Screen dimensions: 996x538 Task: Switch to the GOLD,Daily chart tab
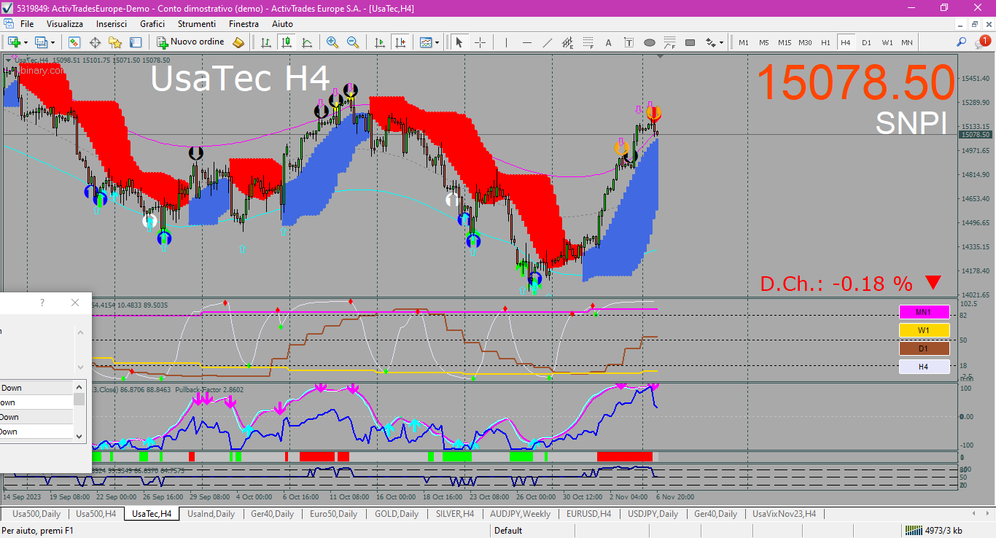397,513
